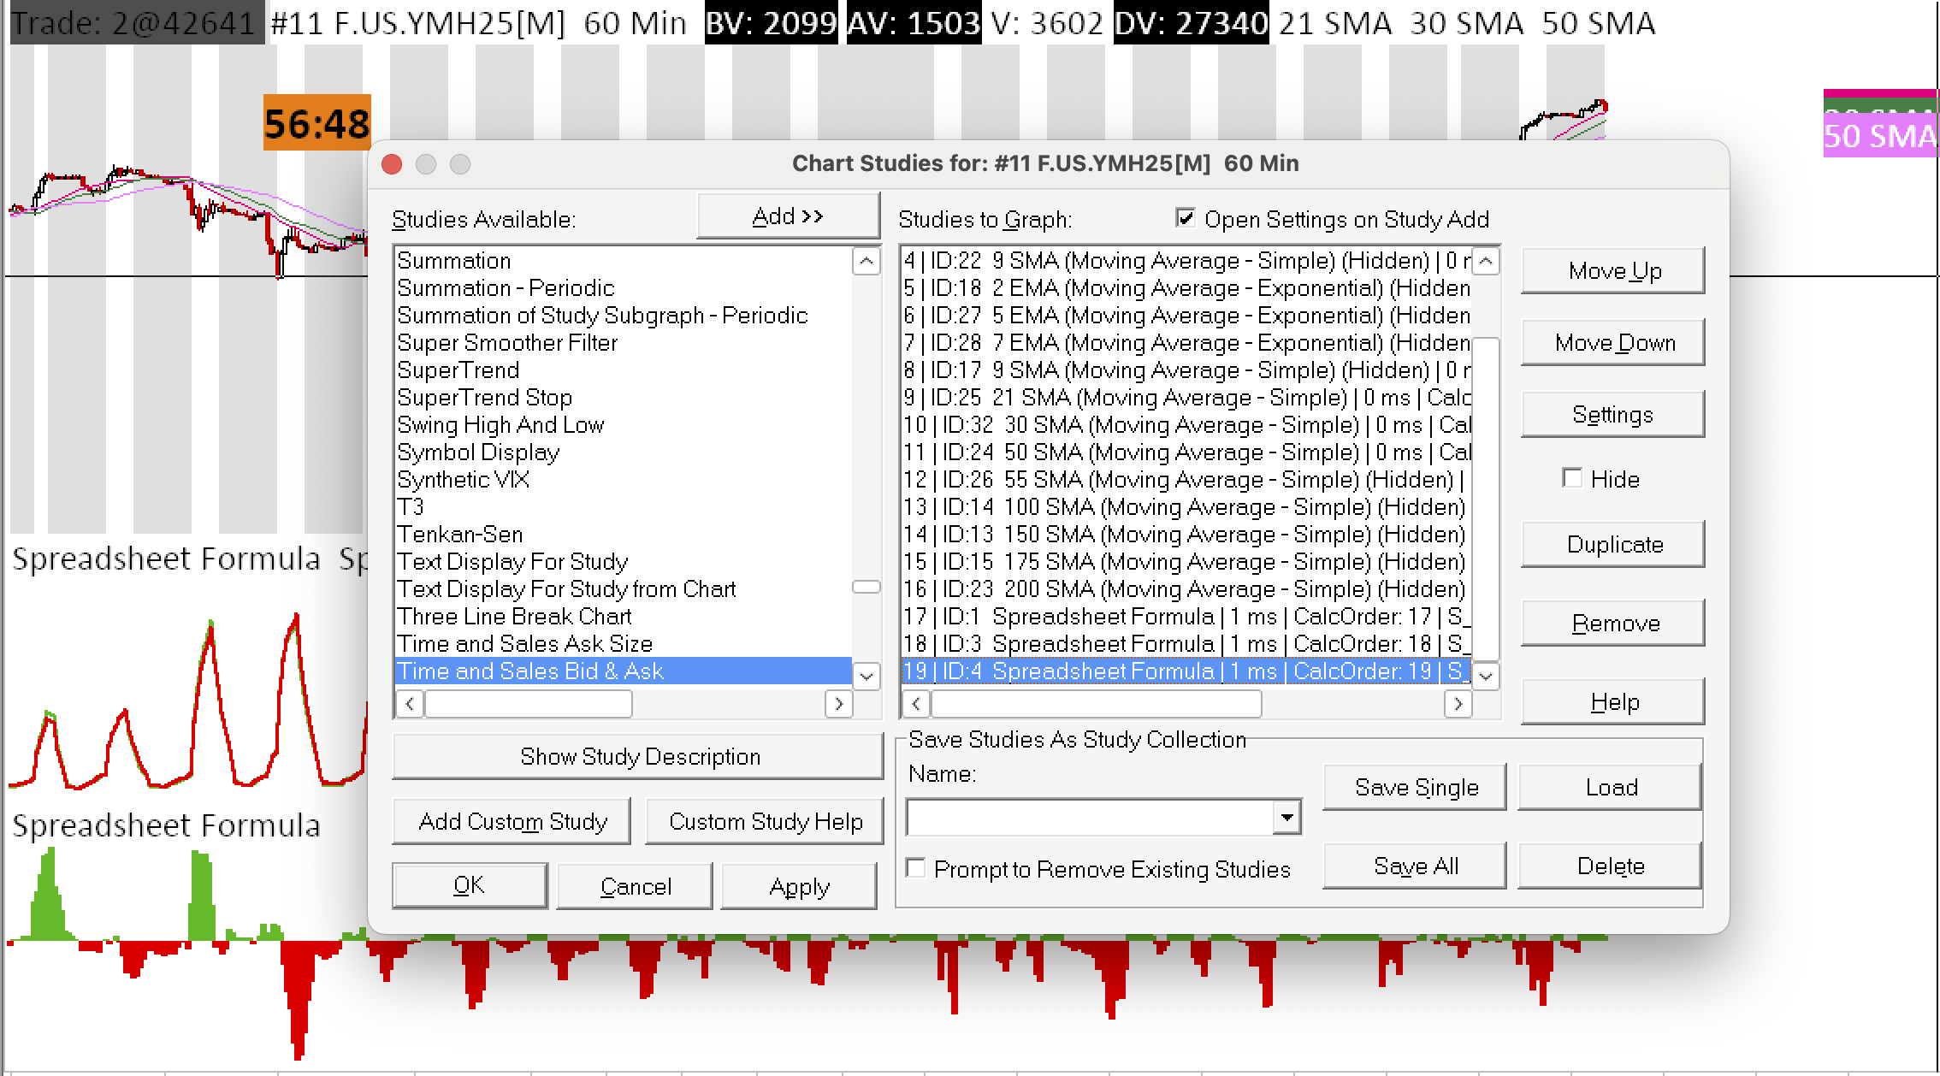
Task: Select SuperTrend in Studies Available
Action: pyautogui.click(x=458, y=370)
